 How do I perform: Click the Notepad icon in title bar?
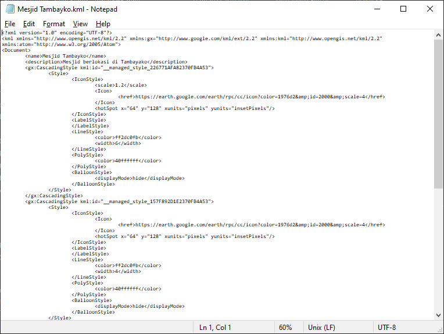(x=10, y=9)
